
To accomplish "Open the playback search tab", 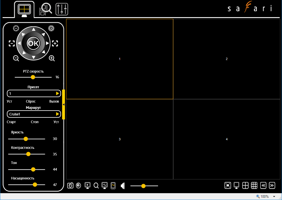I will (x=46, y=9).
